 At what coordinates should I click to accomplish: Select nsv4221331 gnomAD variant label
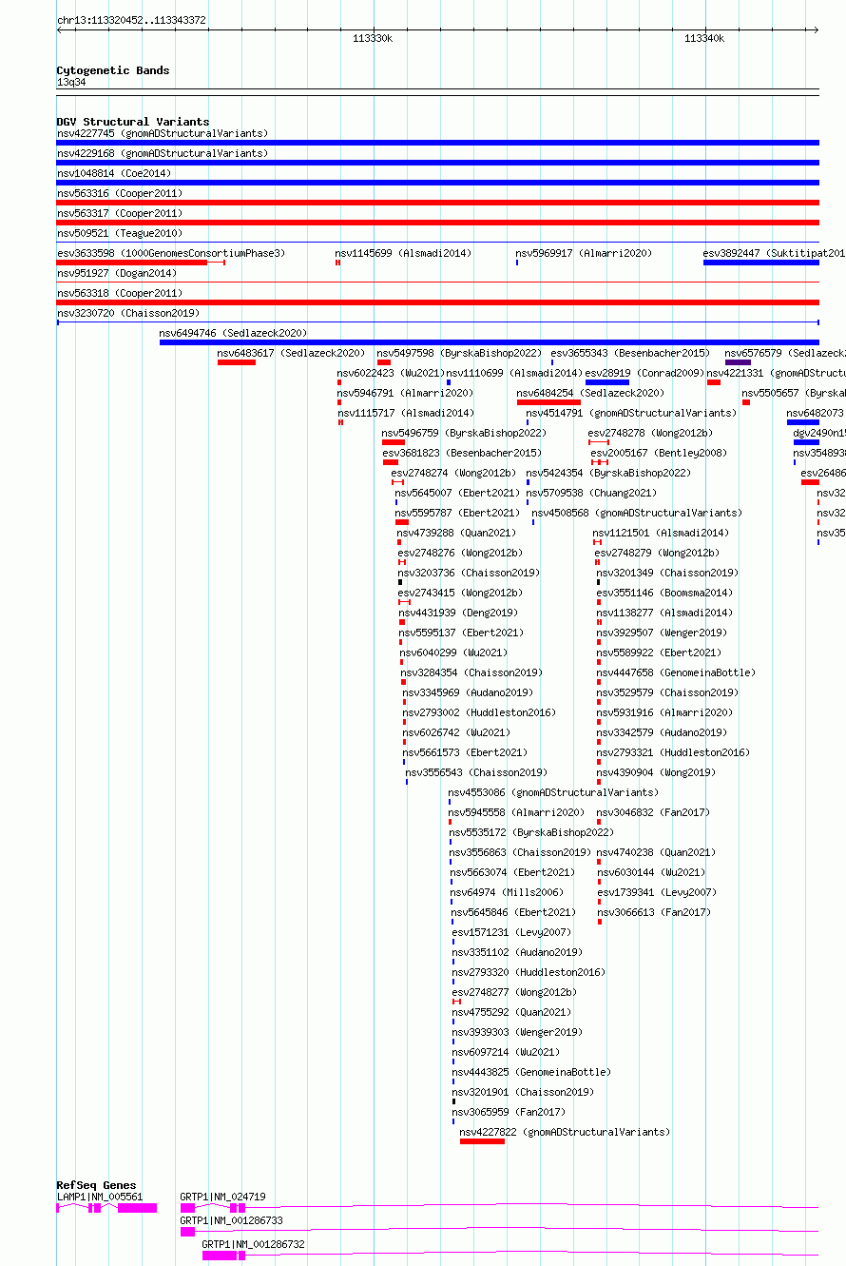776,373
